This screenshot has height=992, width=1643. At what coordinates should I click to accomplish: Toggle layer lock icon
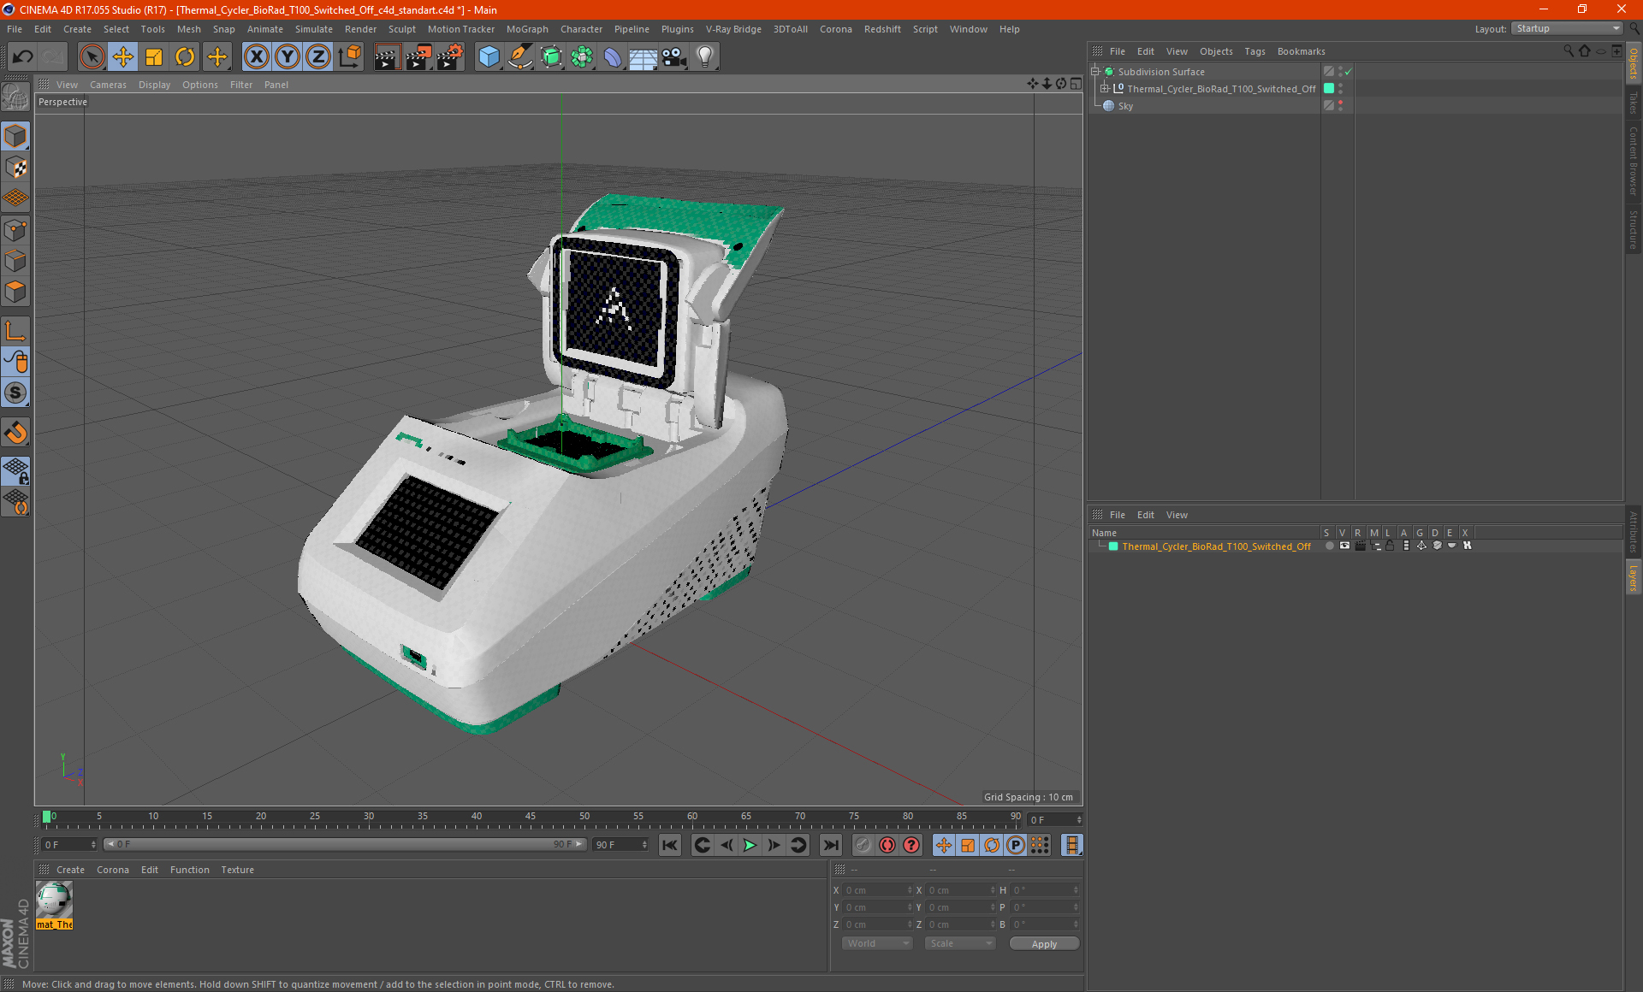(x=1391, y=546)
